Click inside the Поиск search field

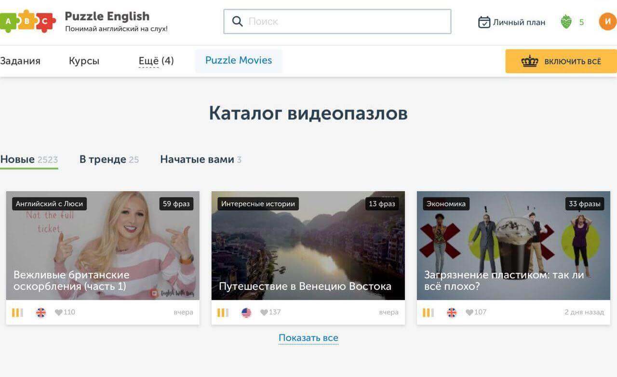[x=337, y=21]
